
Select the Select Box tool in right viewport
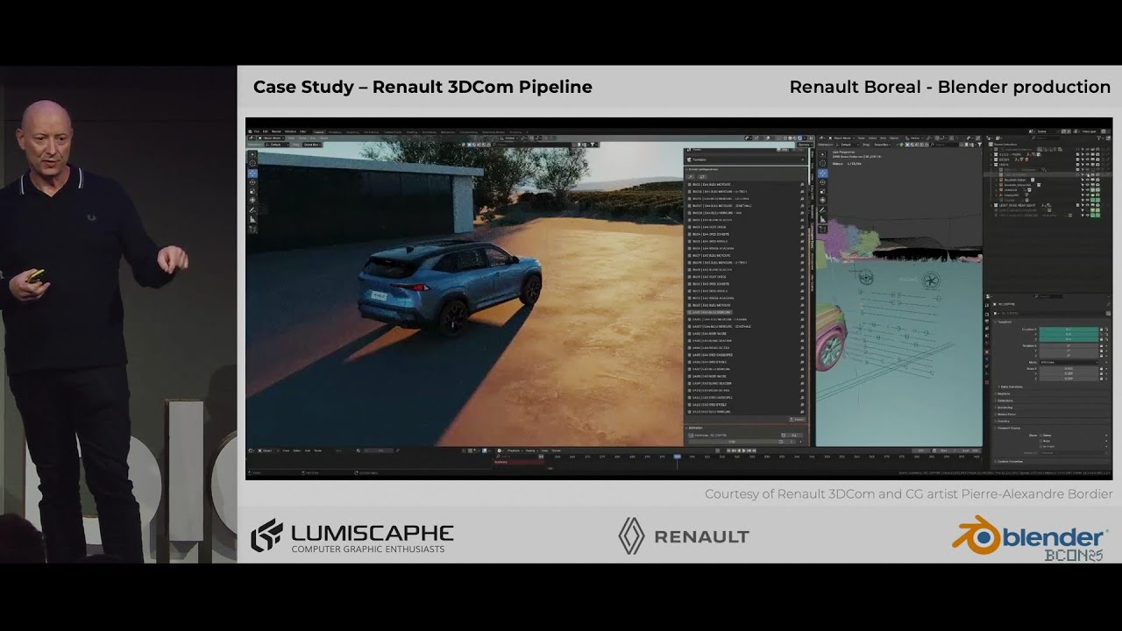pos(823,154)
